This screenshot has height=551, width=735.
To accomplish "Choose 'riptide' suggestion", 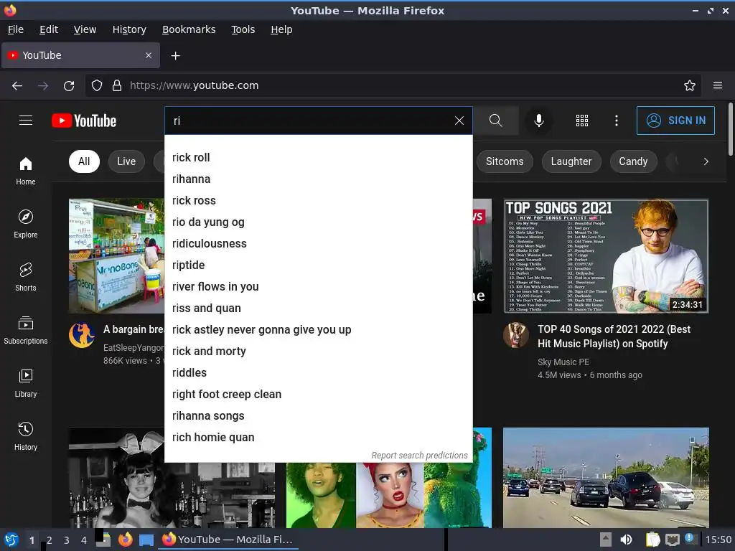I will coord(318,265).
